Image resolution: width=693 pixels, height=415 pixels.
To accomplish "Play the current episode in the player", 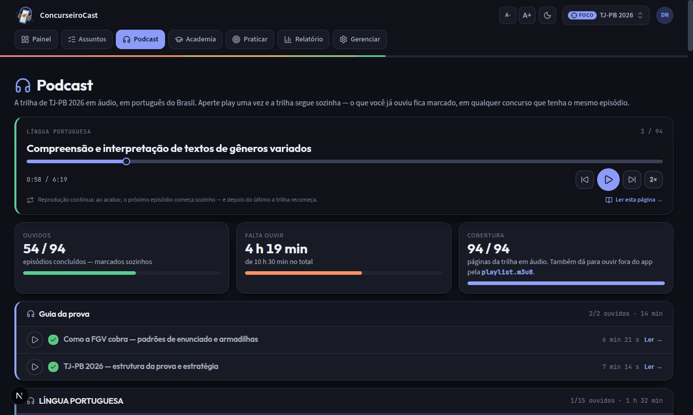I will coord(608,180).
